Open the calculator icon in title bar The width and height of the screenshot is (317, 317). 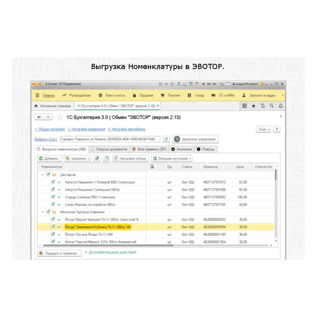(191, 84)
